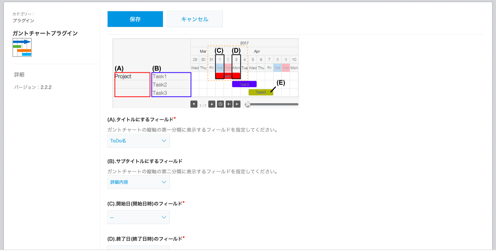
Task: Click the up arrow icon below the gantt chart
Action: pyautogui.click(x=194, y=104)
